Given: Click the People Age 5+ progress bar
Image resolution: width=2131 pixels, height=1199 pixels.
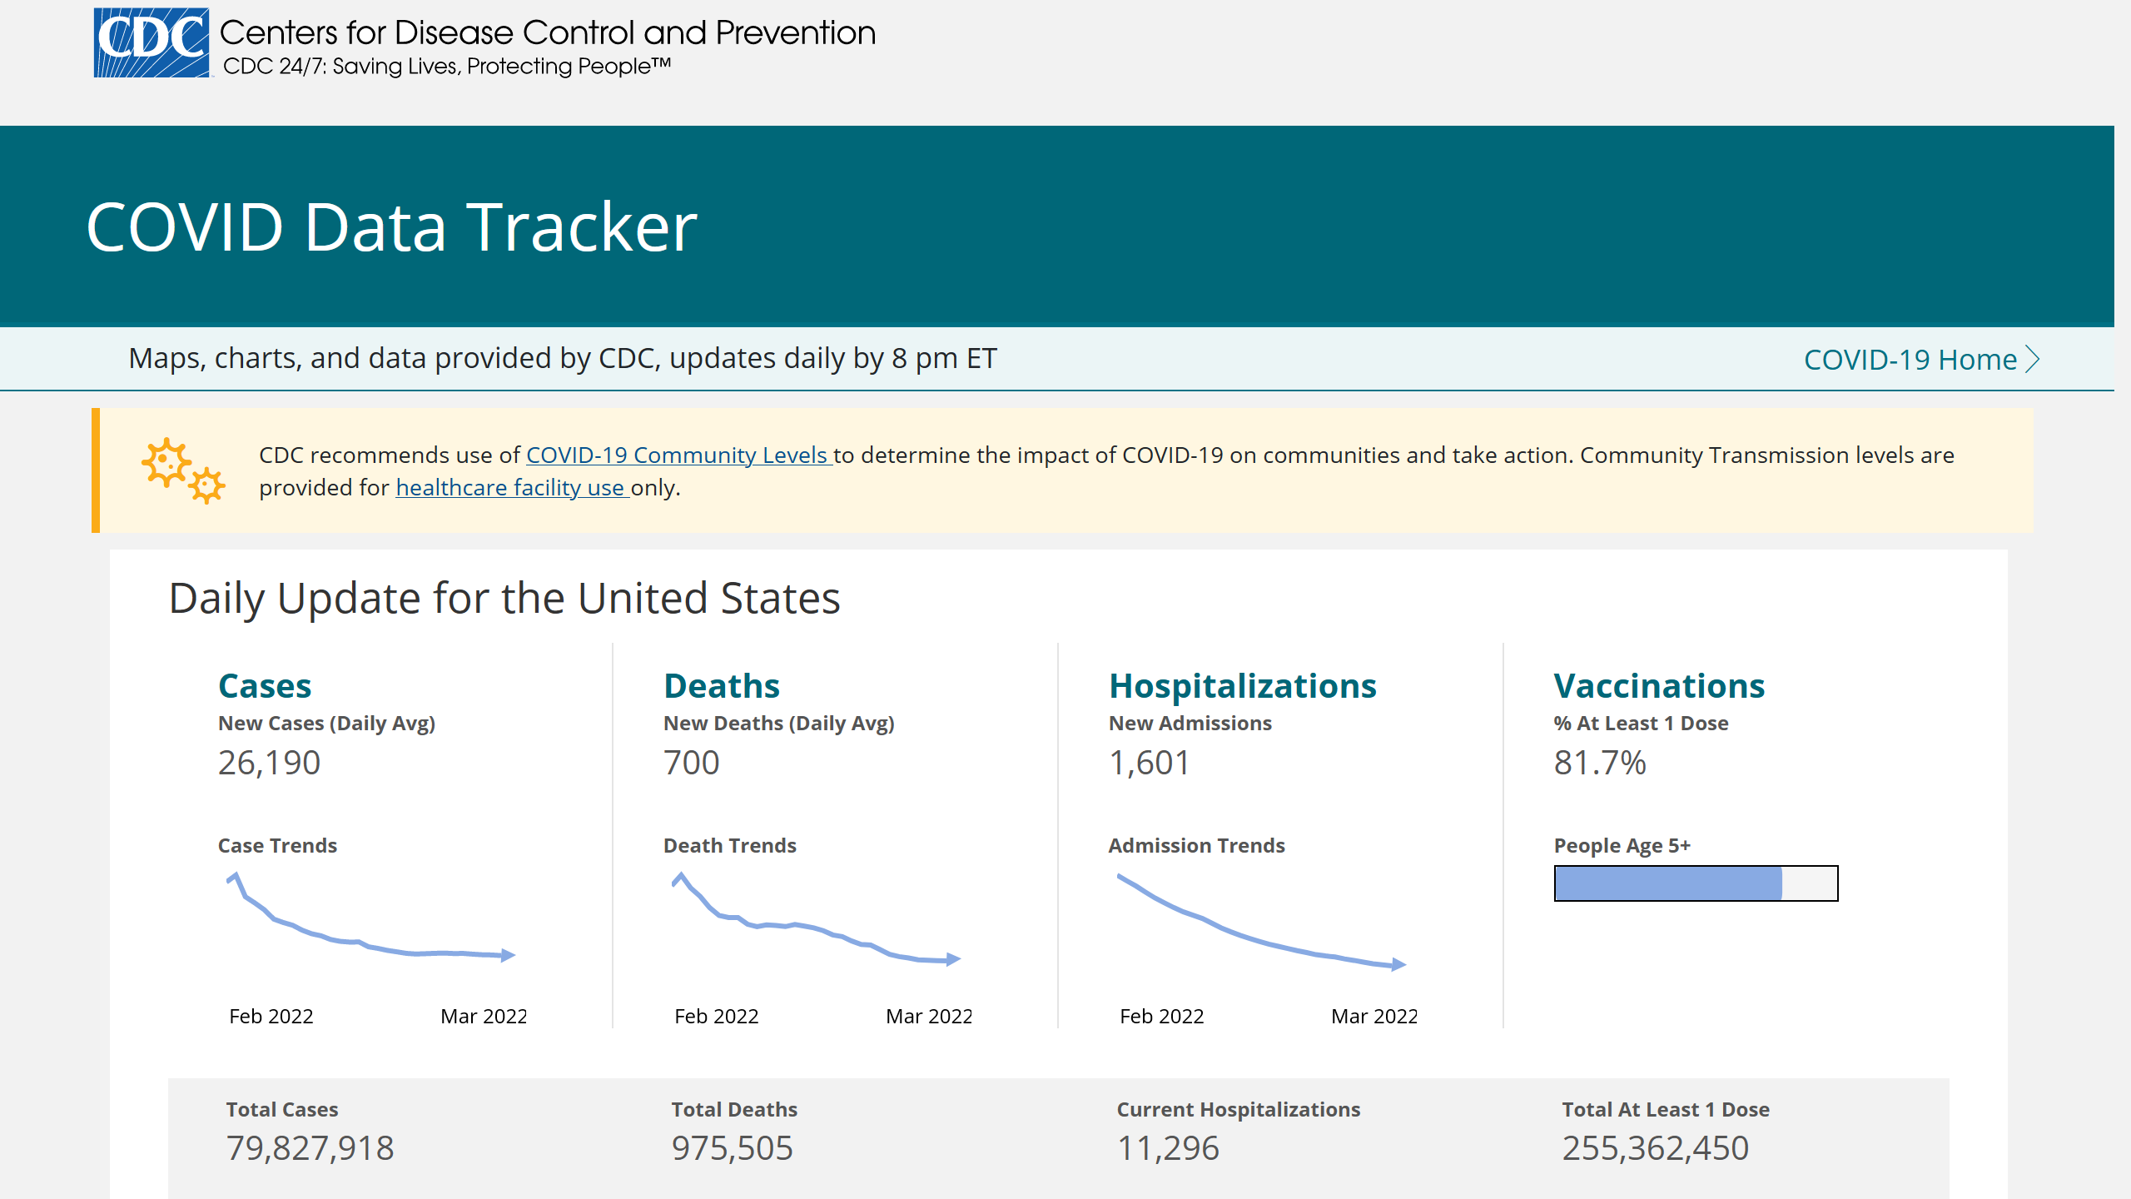Looking at the screenshot, I should click(1696, 883).
